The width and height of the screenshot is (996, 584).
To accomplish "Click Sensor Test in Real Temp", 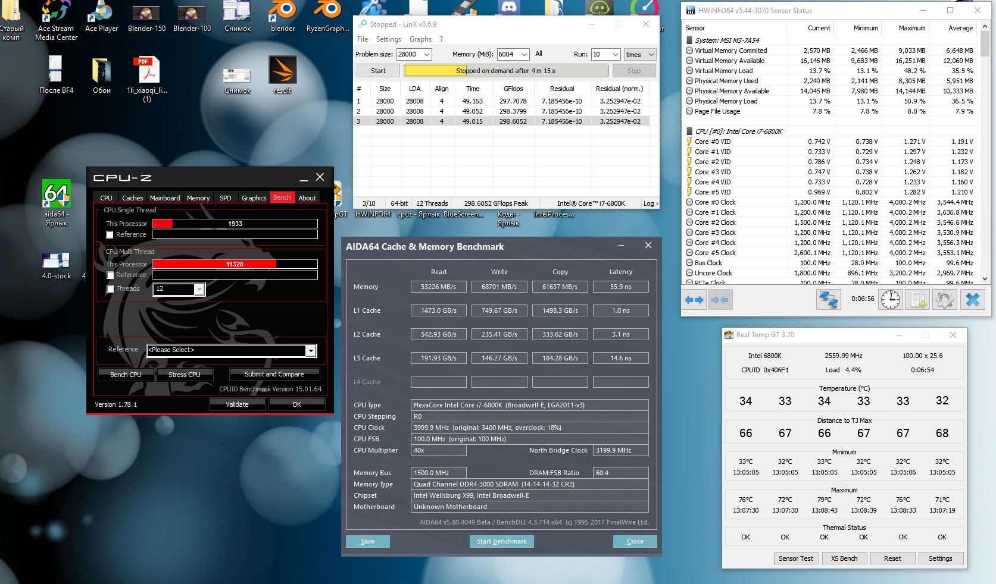I will [796, 558].
